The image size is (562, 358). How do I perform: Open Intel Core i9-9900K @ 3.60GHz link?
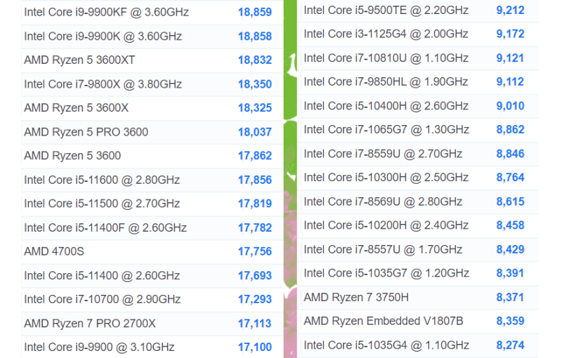click(x=103, y=37)
